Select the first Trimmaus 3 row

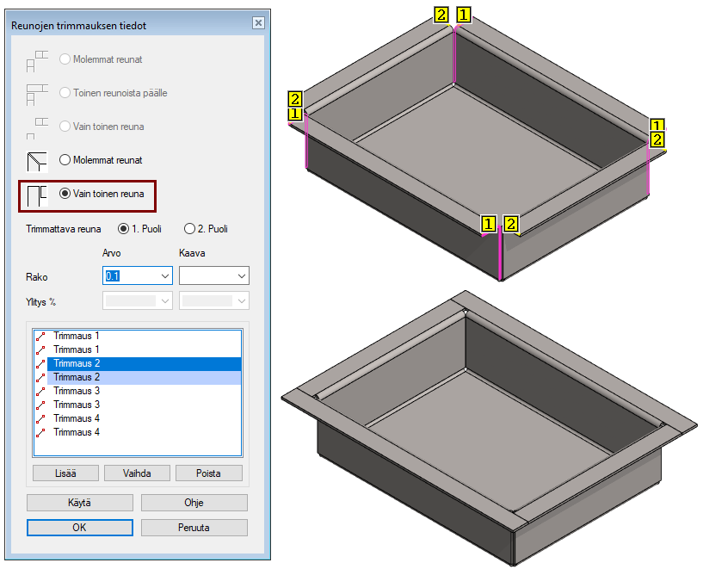coord(138,392)
